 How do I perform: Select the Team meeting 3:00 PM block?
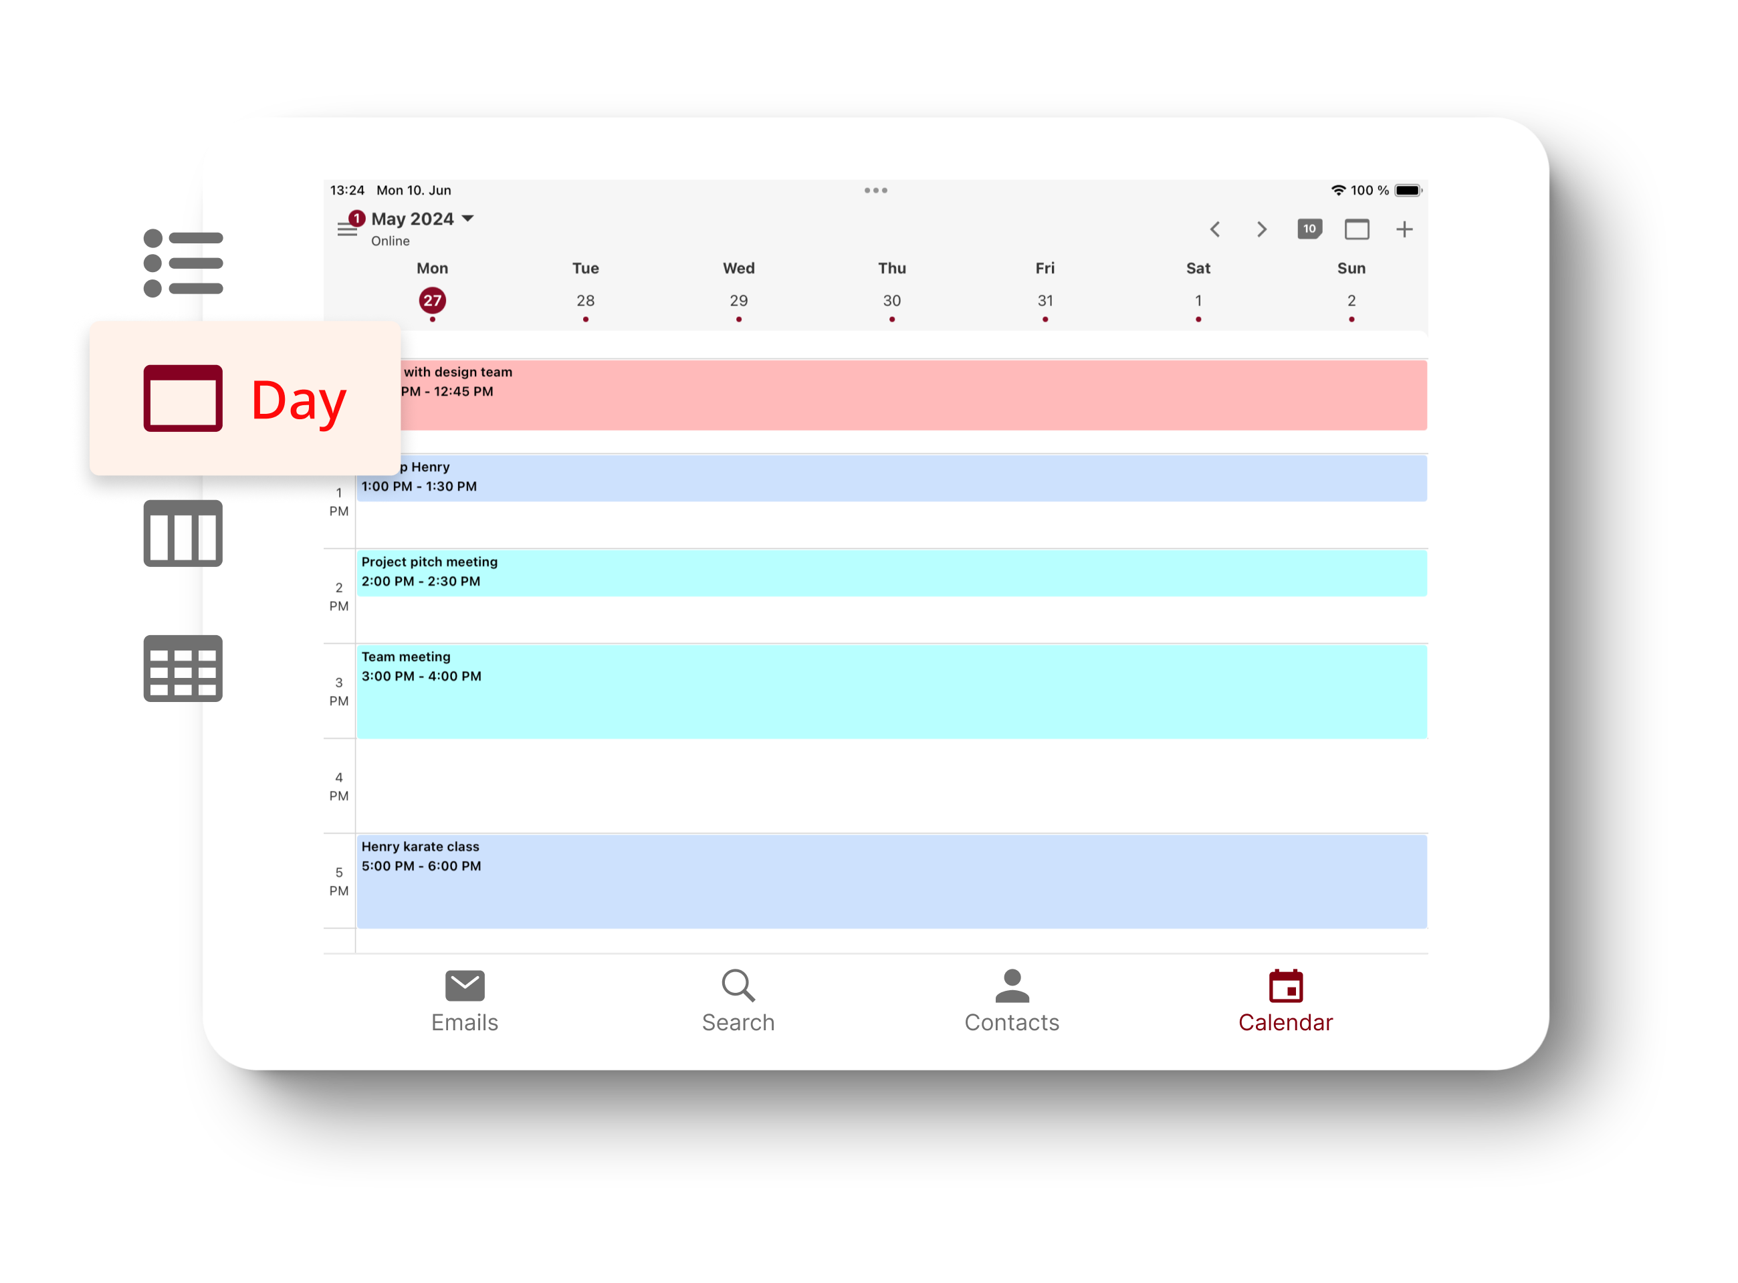(892, 688)
